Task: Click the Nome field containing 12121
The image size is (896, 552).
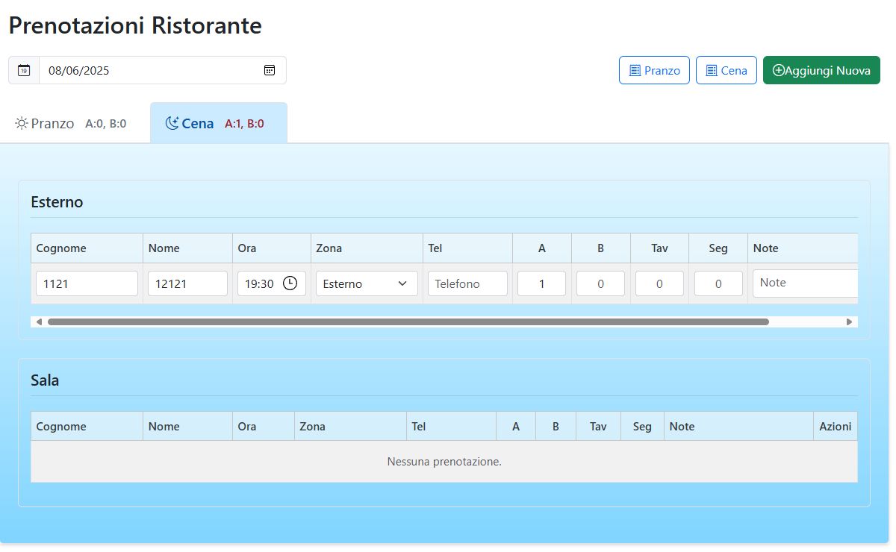Action: click(187, 283)
